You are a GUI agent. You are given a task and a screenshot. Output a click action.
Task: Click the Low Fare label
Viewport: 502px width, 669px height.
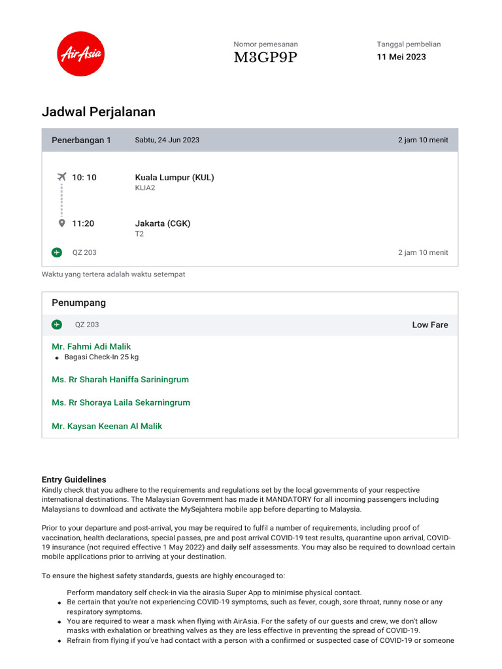click(429, 325)
